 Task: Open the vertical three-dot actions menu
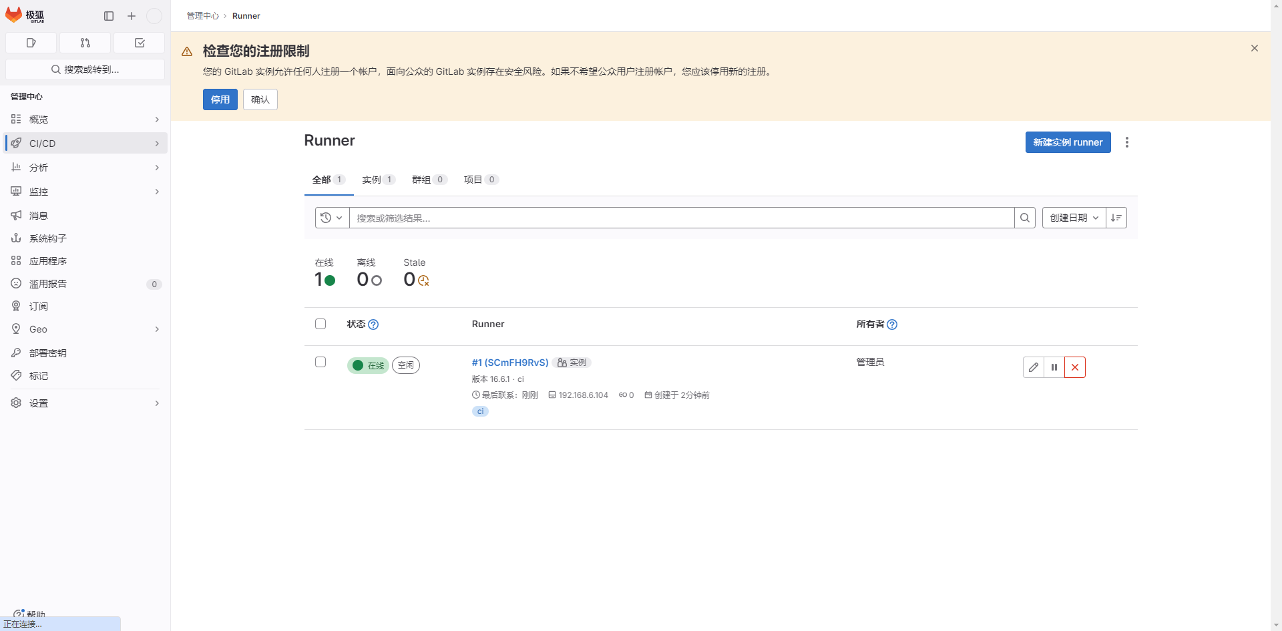click(x=1127, y=142)
